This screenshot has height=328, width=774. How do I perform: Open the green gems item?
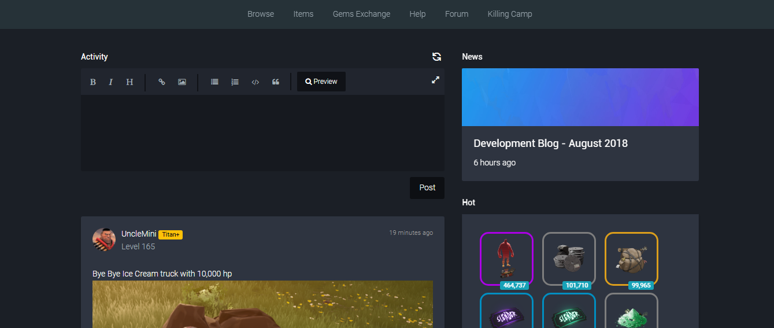tap(631, 311)
